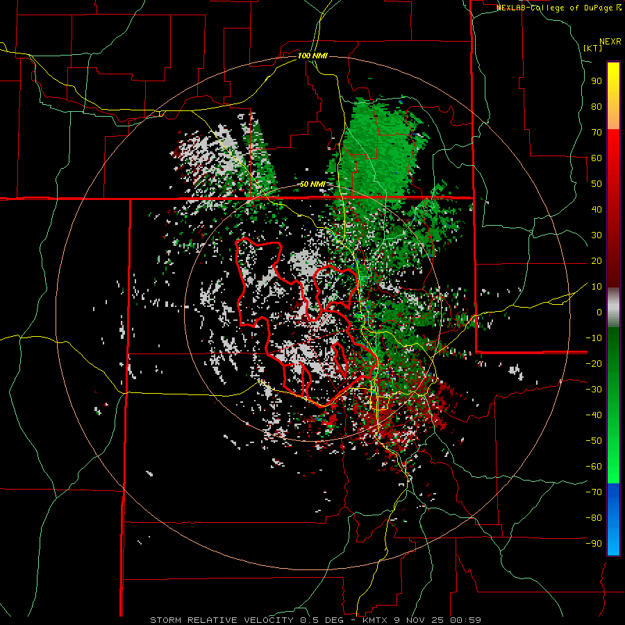This screenshot has width=625, height=625.
Task: Click the -90 value on the velocity scale
Action: pos(594,544)
